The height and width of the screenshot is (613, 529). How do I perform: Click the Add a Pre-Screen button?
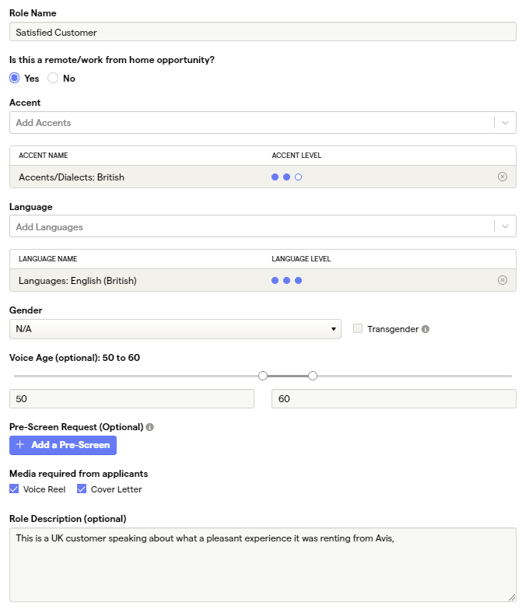[63, 445]
